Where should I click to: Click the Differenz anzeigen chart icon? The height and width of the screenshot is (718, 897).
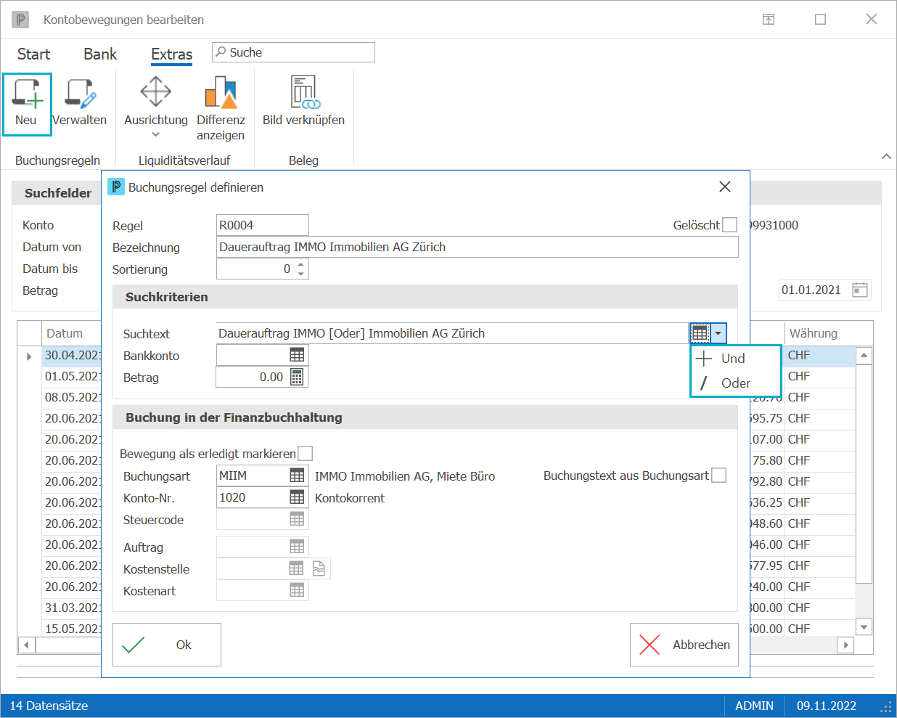[x=221, y=92]
